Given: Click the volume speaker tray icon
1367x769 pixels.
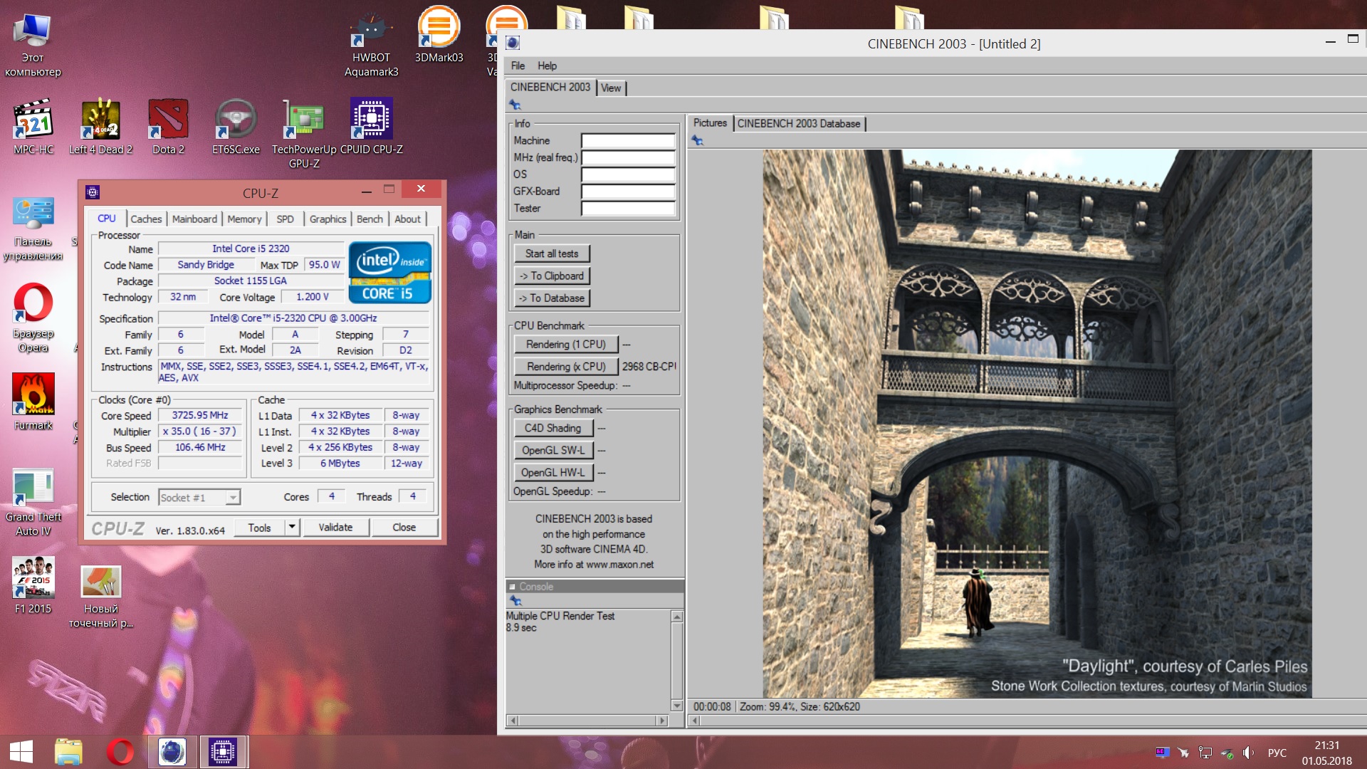Looking at the screenshot, I should [1248, 753].
